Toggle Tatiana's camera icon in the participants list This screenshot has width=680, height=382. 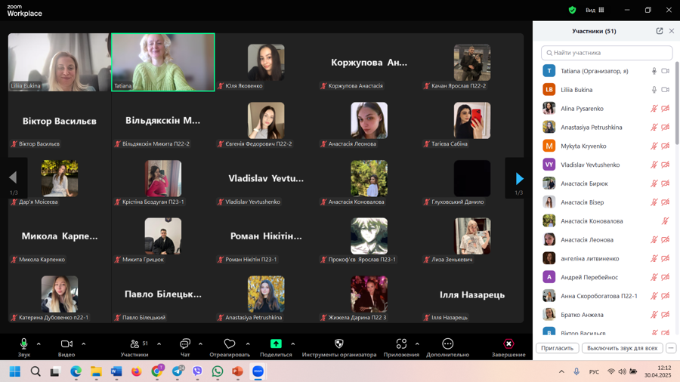pos(665,71)
